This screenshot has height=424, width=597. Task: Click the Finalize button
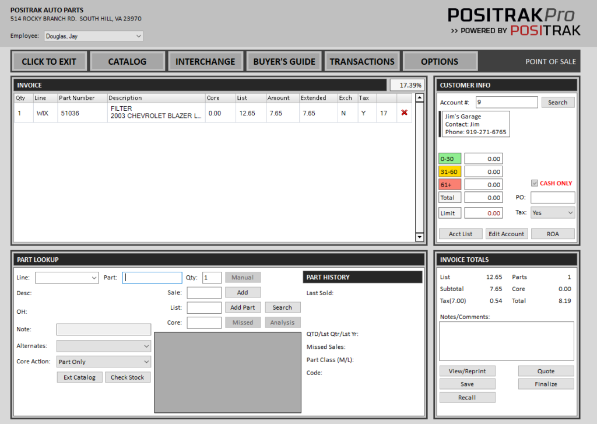tap(546, 384)
